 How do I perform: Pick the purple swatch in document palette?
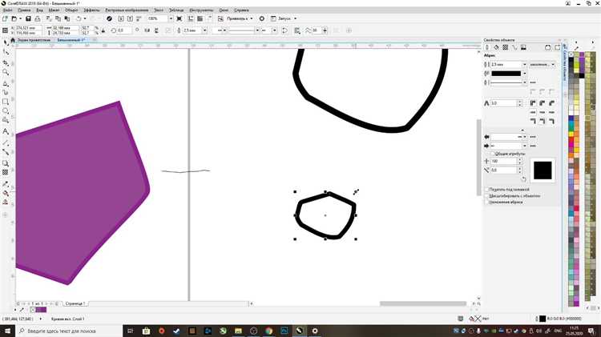41,310
